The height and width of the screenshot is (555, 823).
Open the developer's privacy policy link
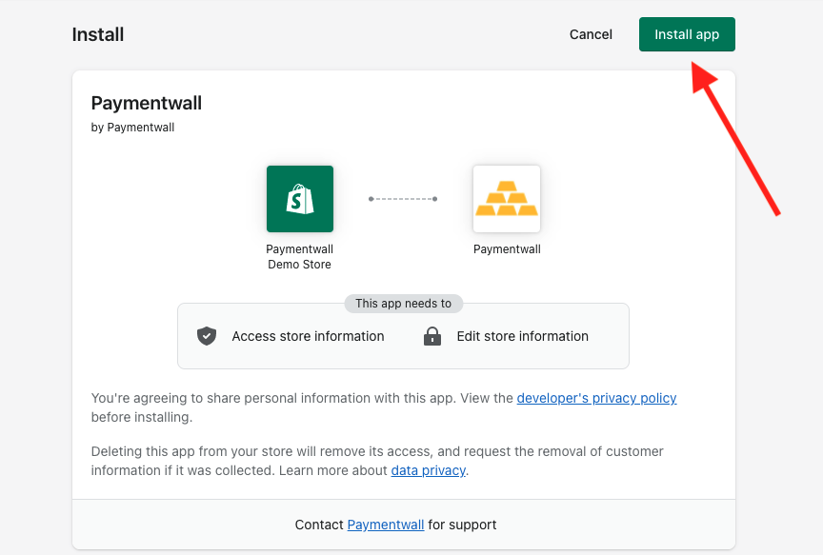click(596, 398)
